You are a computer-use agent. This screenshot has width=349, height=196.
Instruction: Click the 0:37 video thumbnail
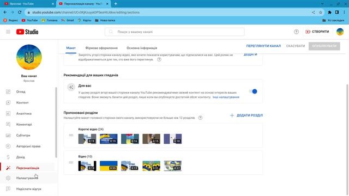pyautogui.click(x=173, y=166)
